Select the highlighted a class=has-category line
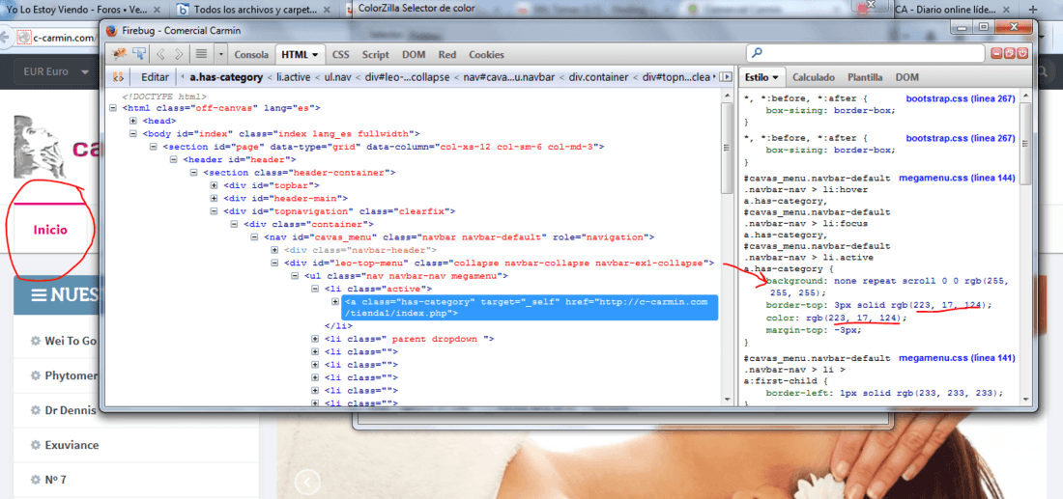1063x499 pixels. 531,307
